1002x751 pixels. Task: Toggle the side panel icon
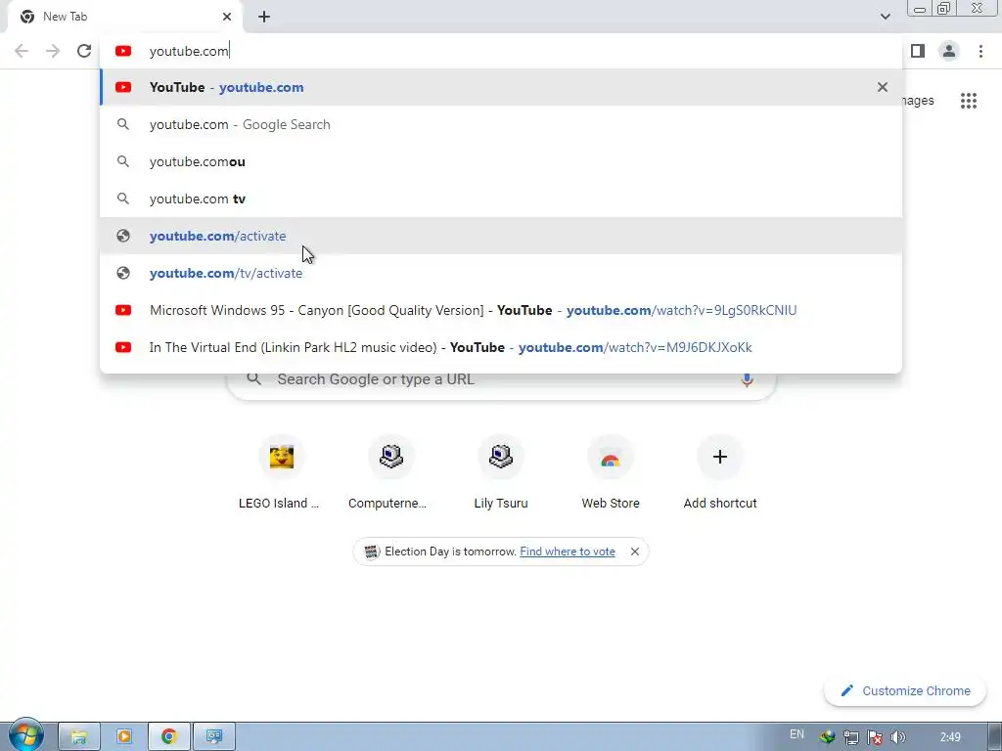pyautogui.click(x=918, y=51)
